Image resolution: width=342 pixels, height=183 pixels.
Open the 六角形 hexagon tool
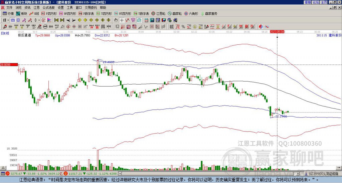tap(191, 13)
